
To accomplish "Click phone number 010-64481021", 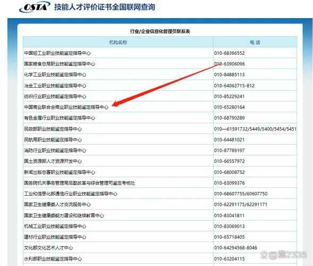I will click(229, 140).
